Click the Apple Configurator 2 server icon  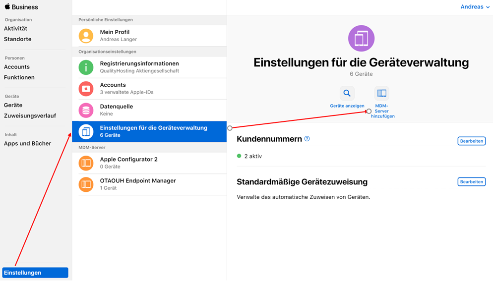pos(86,163)
